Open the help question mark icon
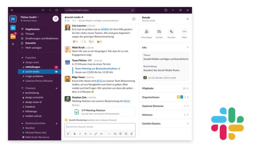 [x=166, y=10]
